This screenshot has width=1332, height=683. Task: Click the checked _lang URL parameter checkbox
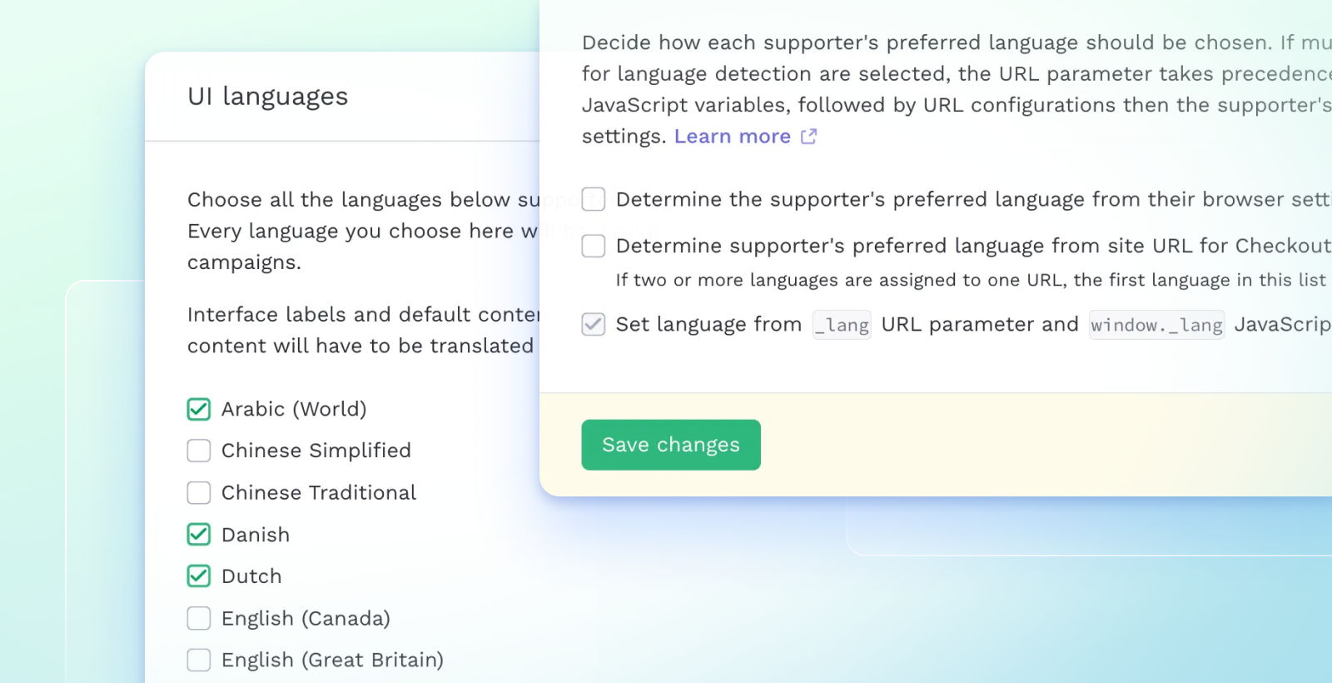click(x=594, y=324)
